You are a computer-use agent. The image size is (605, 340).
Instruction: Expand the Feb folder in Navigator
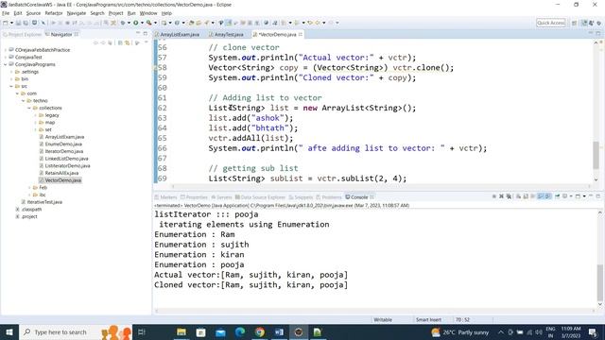pyautogui.click(x=29, y=187)
